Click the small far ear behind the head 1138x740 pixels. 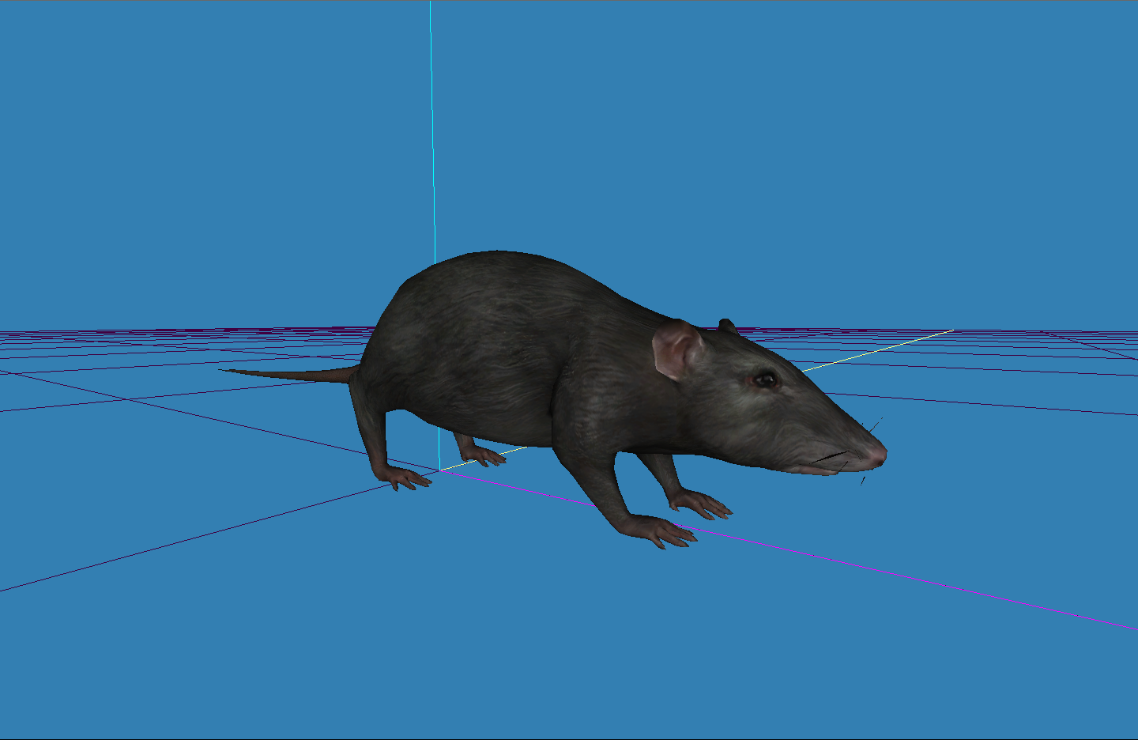coord(726,325)
